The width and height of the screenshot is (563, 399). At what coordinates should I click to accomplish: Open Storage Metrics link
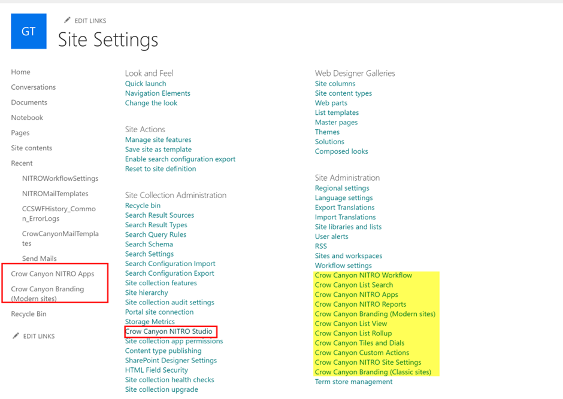(x=150, y=322)
